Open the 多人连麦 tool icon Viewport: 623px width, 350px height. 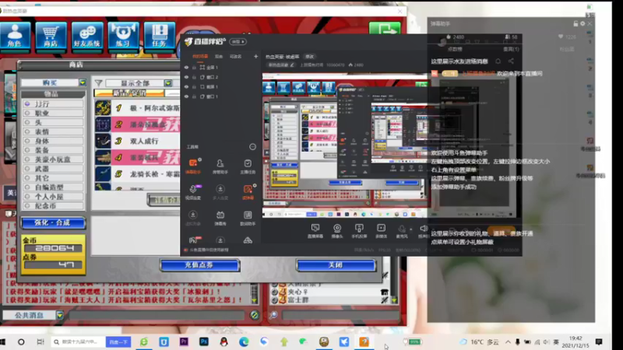tap(220, 192)
